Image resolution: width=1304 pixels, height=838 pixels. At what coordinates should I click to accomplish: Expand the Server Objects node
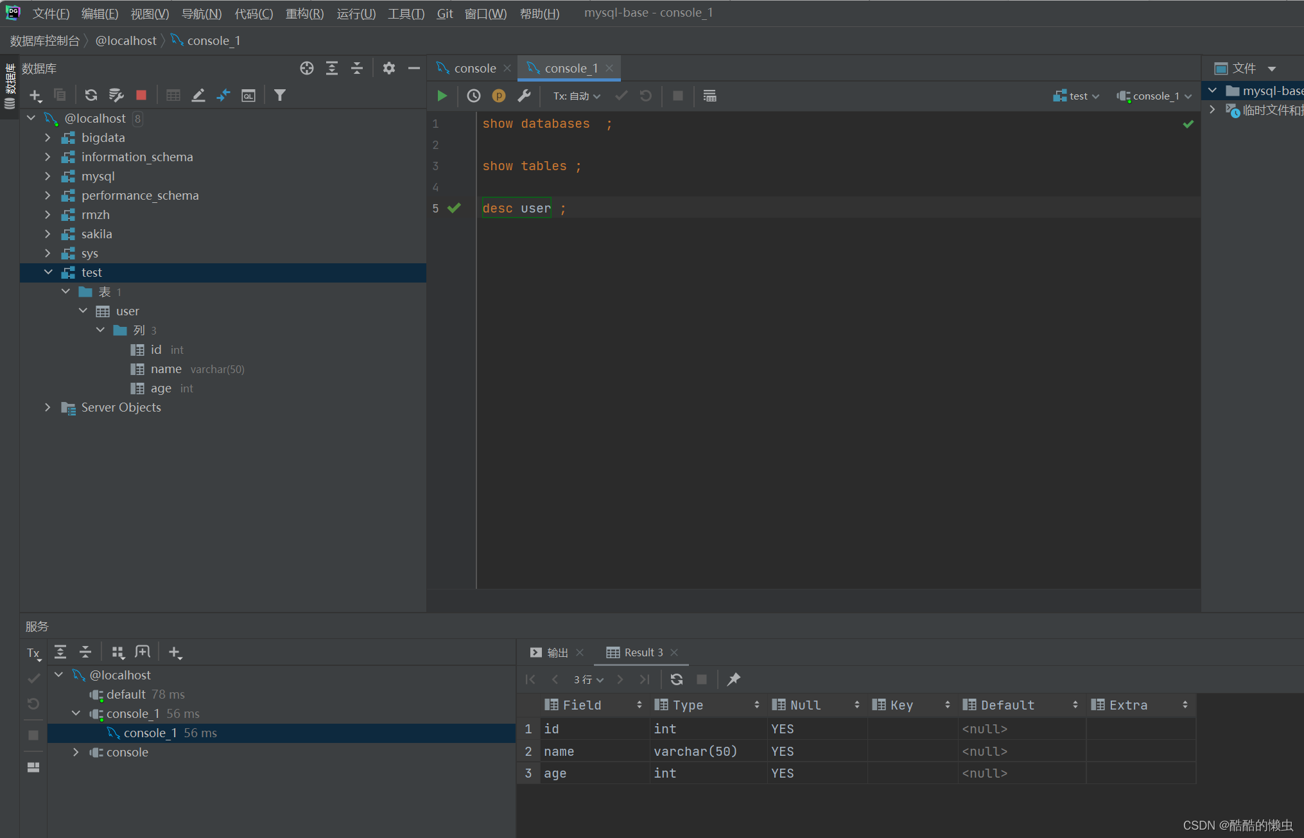coord(48,407)
